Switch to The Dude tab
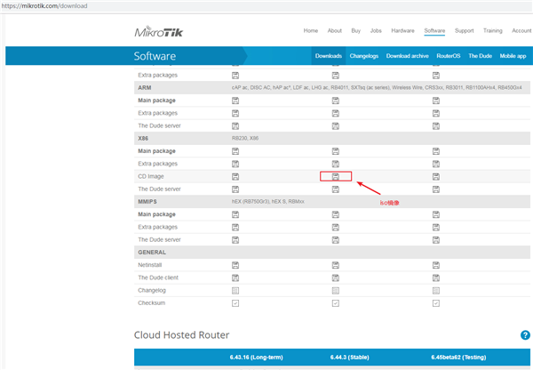The height and width of the screenshot is (370, 533). (480, 56)
